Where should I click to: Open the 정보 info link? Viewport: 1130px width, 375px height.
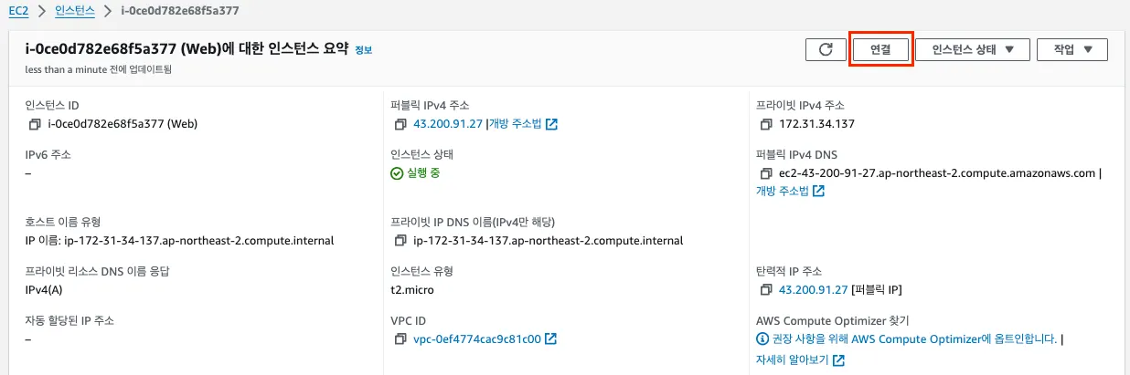tap(364, 50)
